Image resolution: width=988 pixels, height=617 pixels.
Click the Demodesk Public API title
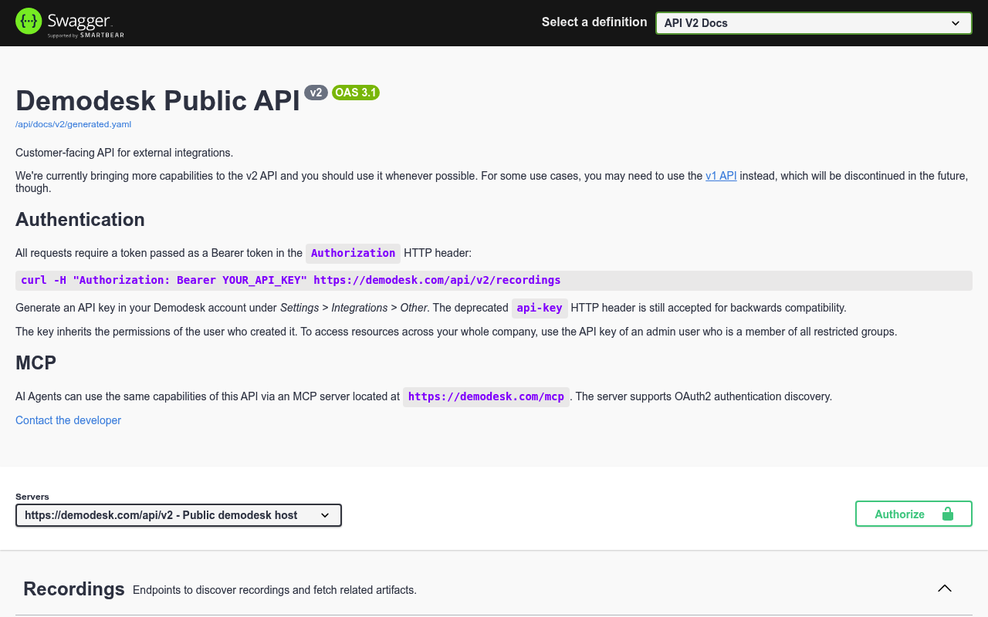(x=157, y=101)
